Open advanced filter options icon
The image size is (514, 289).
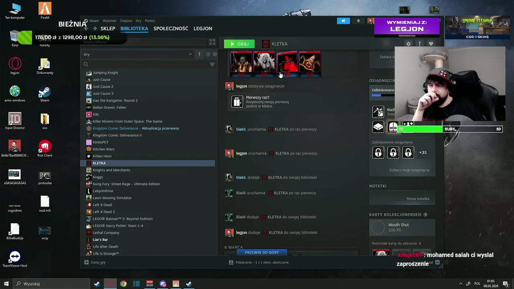[x=212, y=64]
